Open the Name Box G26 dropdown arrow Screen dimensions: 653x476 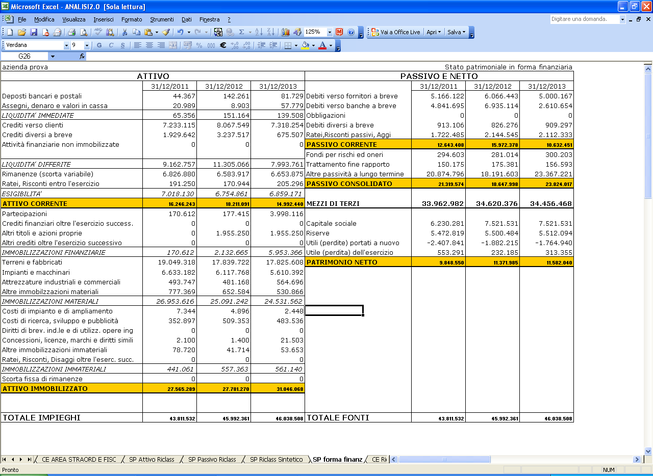pyautogui.click(x=53, y=57)
